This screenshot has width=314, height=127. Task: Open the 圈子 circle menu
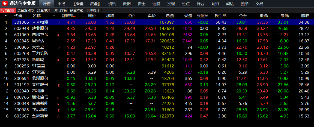coord(245,4)
